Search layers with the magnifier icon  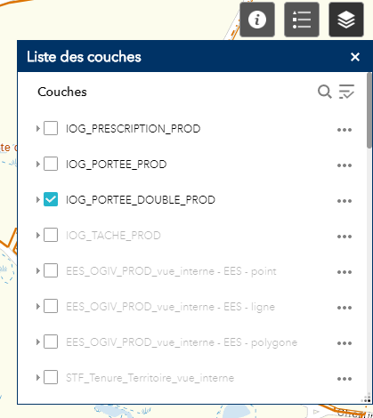point(325,92)
